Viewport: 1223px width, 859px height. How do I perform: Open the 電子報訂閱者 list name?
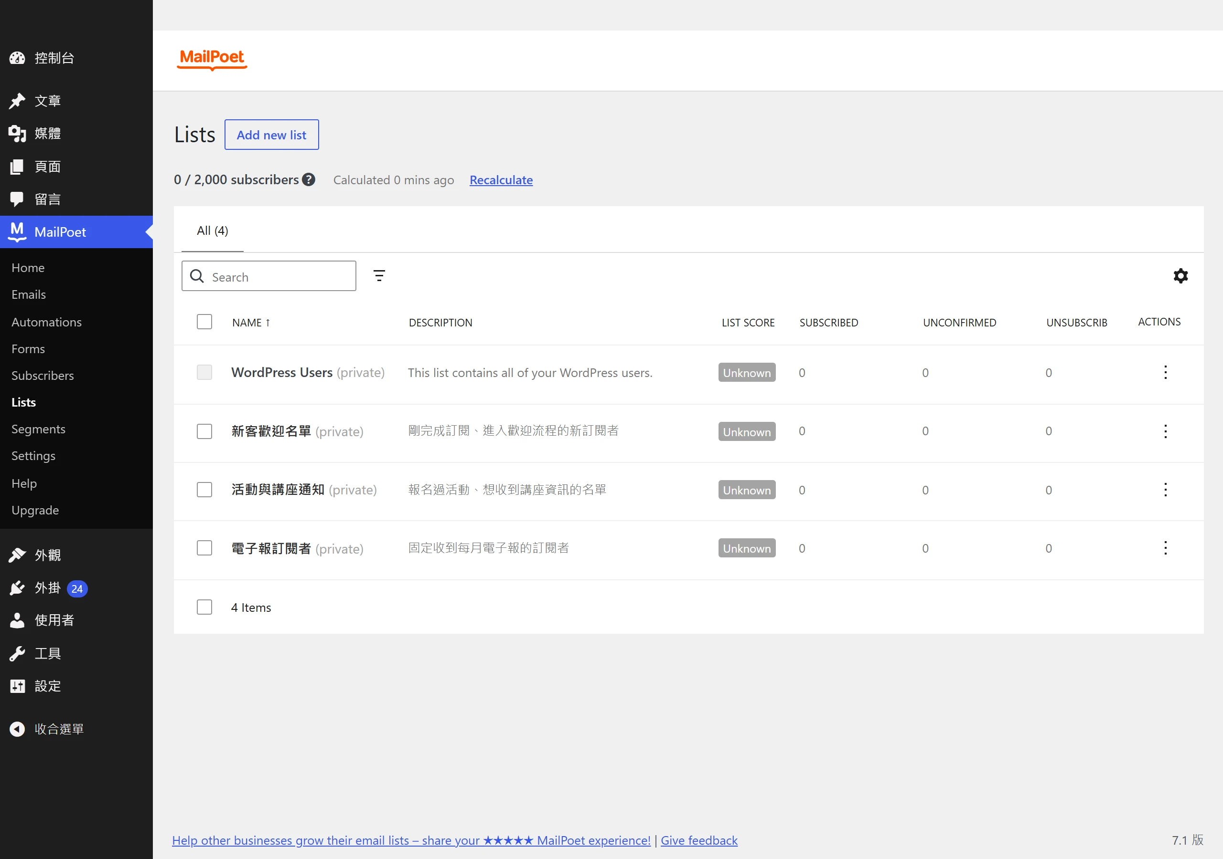point(271,548)
